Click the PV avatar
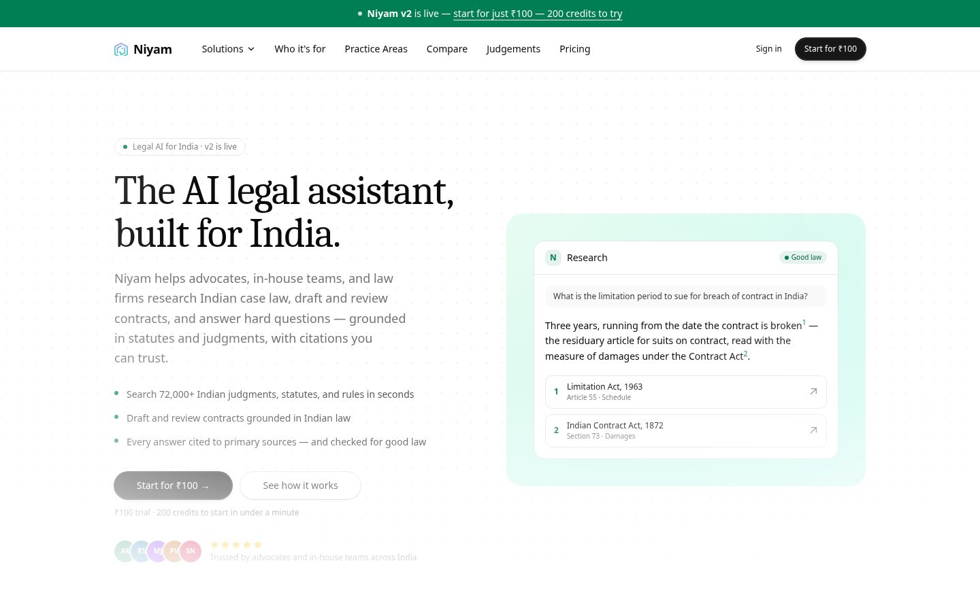This screenshot has width=980, height=612. [x=174, y=551]
